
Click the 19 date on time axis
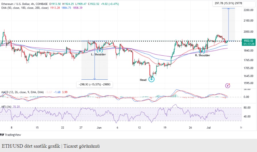(165, 128)
